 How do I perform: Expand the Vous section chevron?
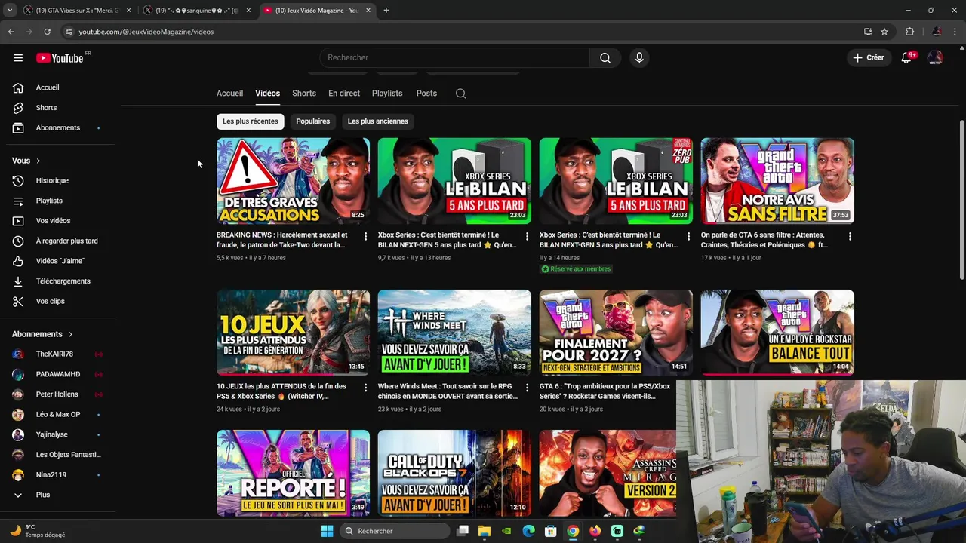38,161
